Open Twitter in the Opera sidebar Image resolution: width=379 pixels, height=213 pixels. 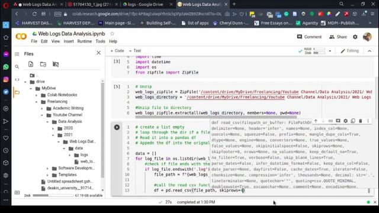[6, 92]
